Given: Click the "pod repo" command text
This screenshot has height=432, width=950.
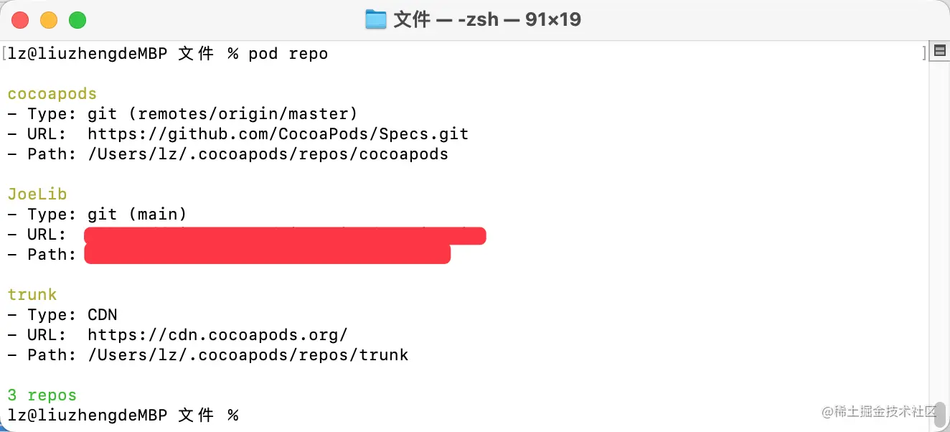Looking at the screenshot, I should point(288,54).
